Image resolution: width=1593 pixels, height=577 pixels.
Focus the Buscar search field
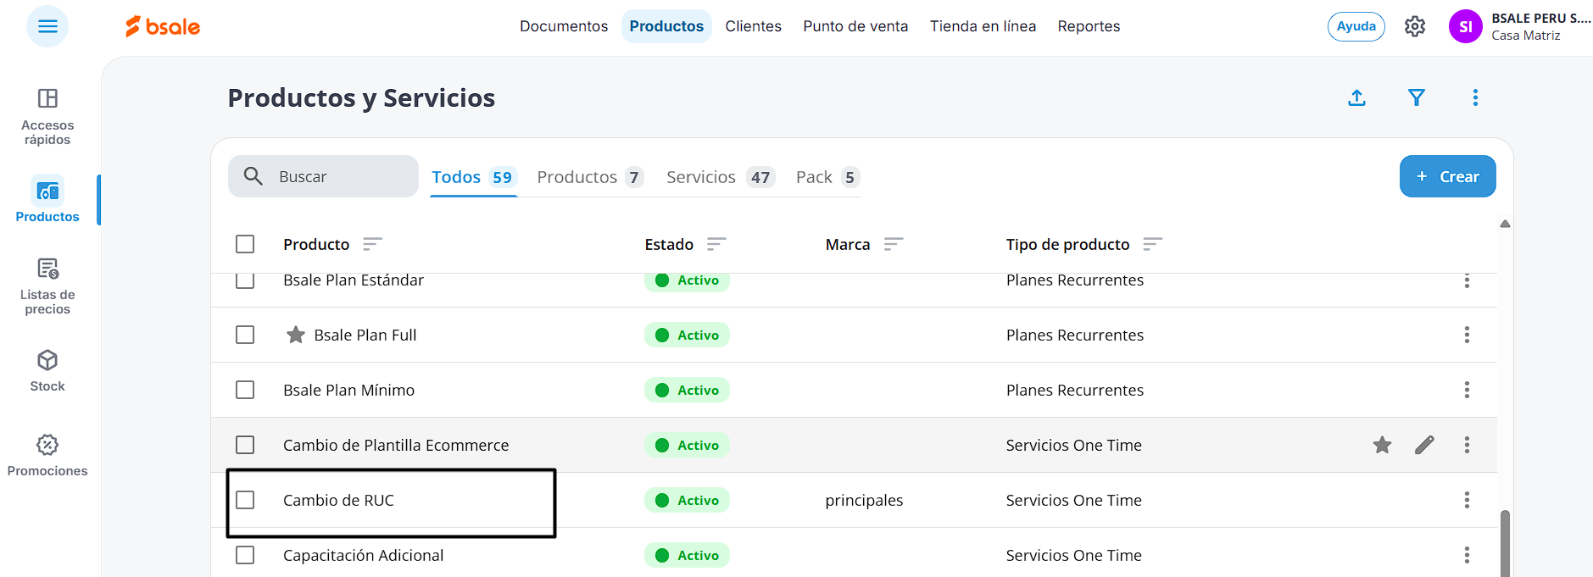tap(323, 176)
